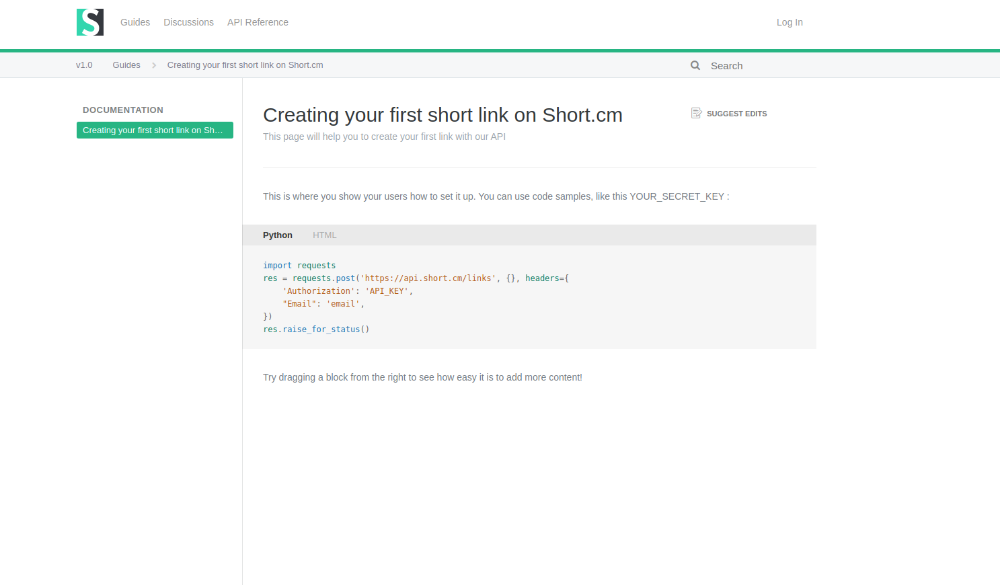Switch to the Python code tab

(278, 235)
